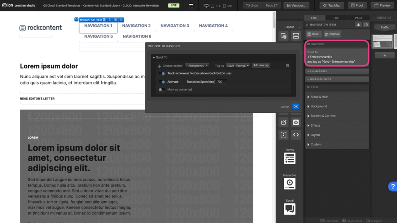Click the save icon on Navigation Item toolbar
Screen dimensions: 397x223
coord(116,20)
